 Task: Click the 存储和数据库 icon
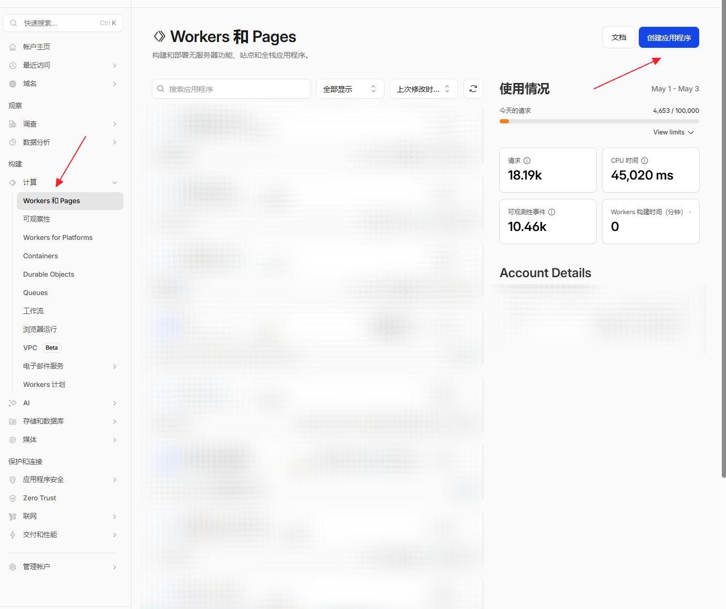coord(13,422)
